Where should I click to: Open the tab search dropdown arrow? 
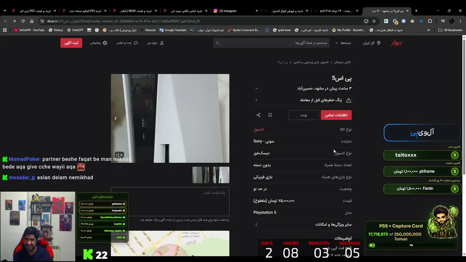pos(5,11)
